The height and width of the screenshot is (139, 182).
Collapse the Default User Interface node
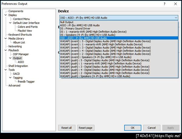pos(10,23)
